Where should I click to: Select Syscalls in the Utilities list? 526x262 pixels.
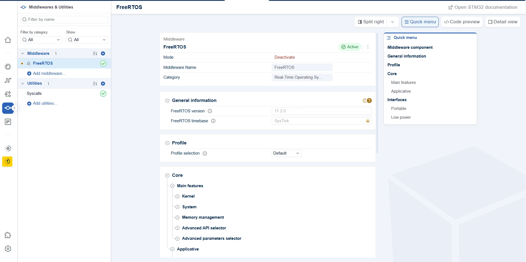(x=64, y=93)
